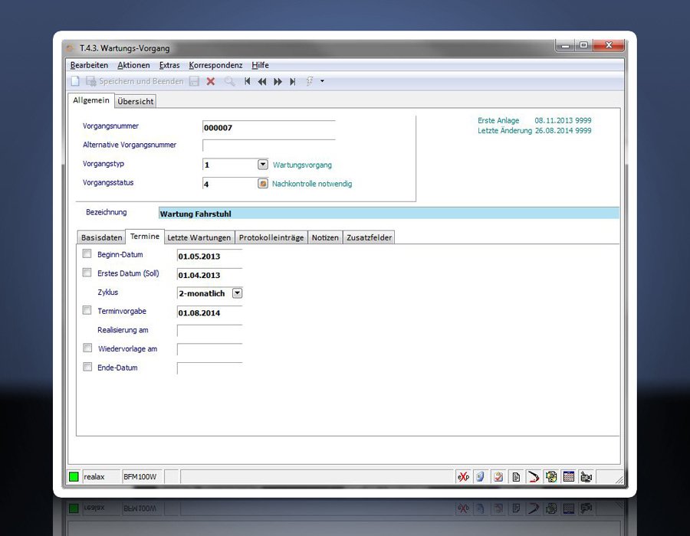690x536 pixels.
Task: Open the Protokolleinträge tab
Action: click(x=271, y=237)
